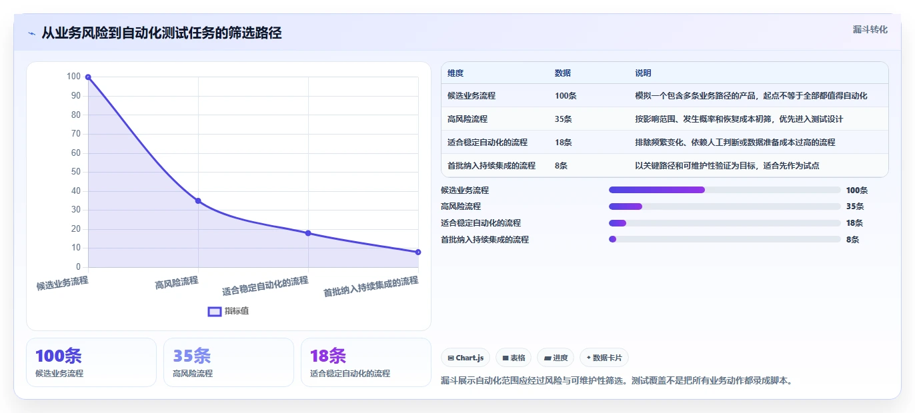Toggle the 指标值 legend swatch
This screenshot has width=915, height=413.
215,311
